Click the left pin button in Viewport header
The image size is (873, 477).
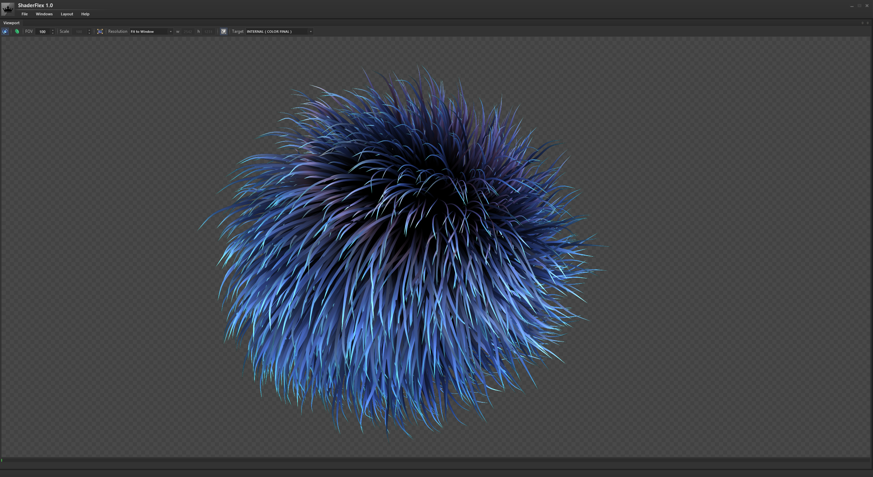click(x=862, y=23)
